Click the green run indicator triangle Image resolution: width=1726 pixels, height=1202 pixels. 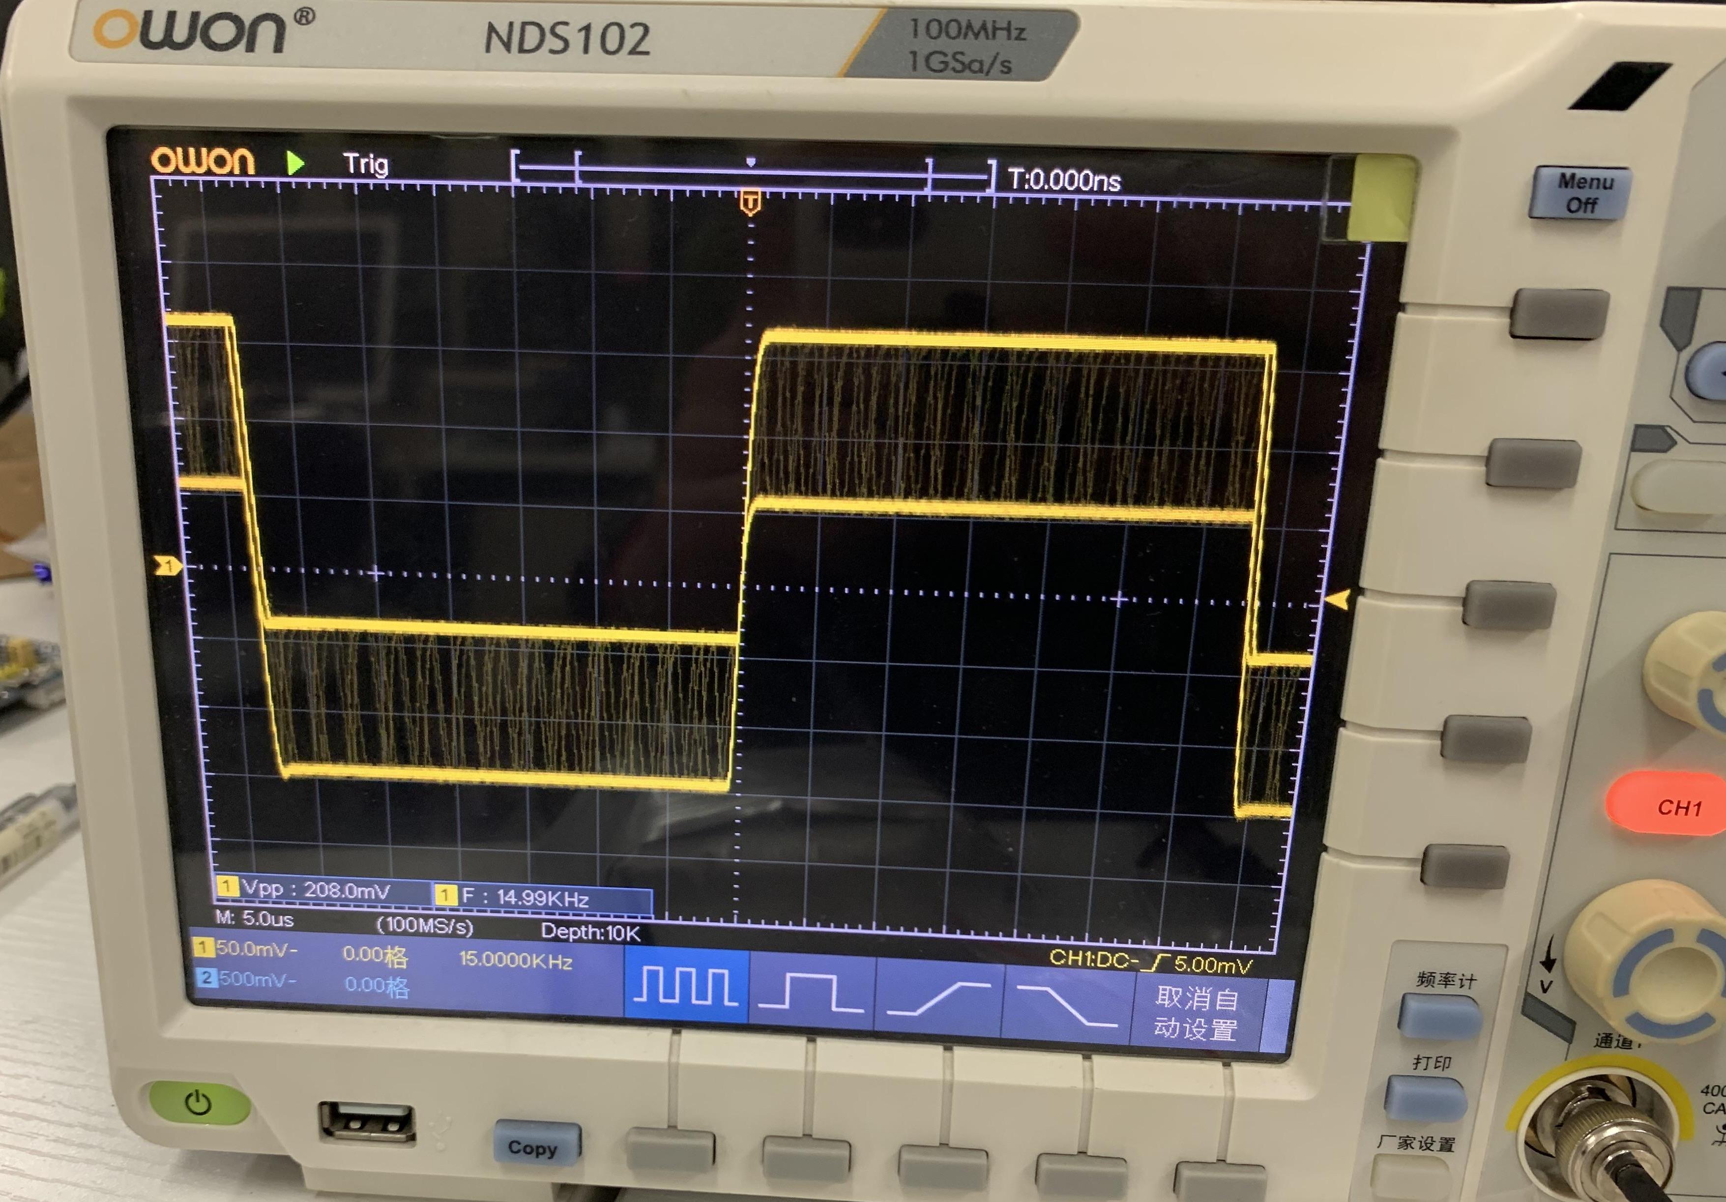click(295, 162)
